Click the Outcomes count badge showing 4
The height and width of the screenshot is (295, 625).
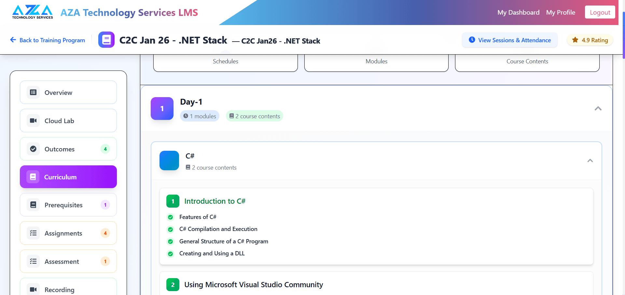point(105,149)
